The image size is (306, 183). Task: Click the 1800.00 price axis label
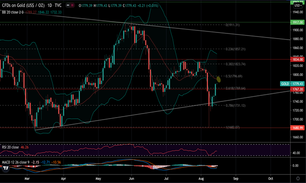297,75
